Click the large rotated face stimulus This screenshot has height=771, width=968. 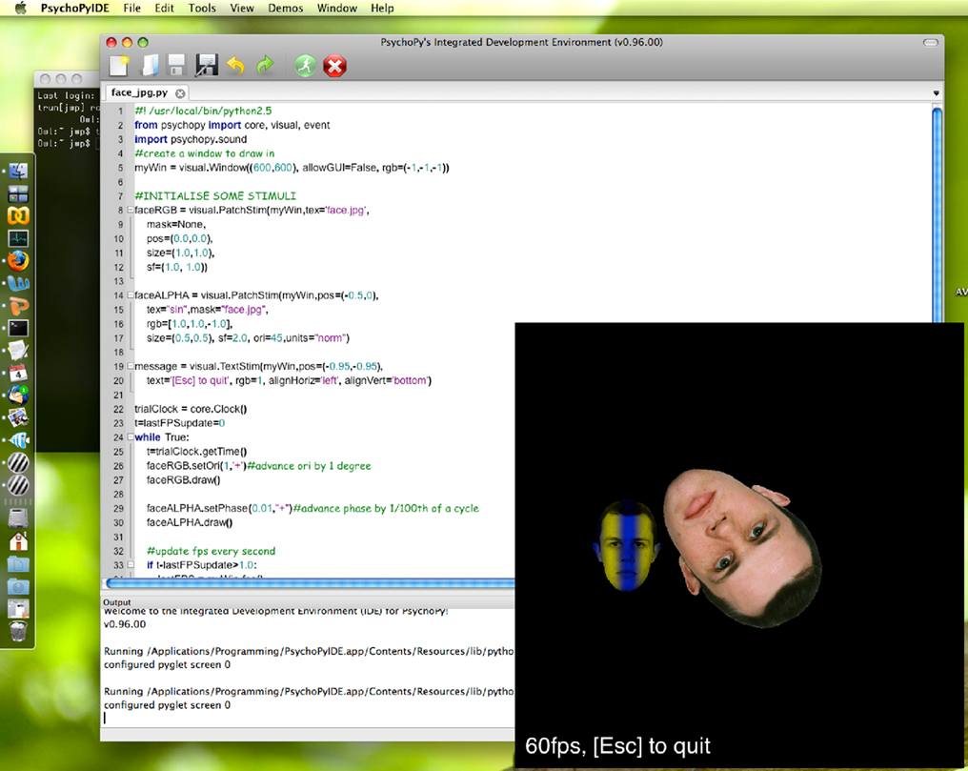[x=742, y=547]
